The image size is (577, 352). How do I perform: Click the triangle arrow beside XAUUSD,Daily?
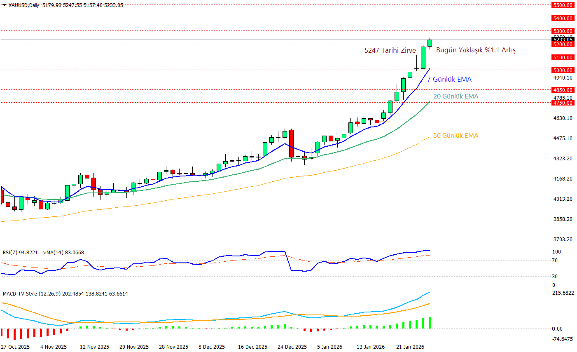pos(4,5)
